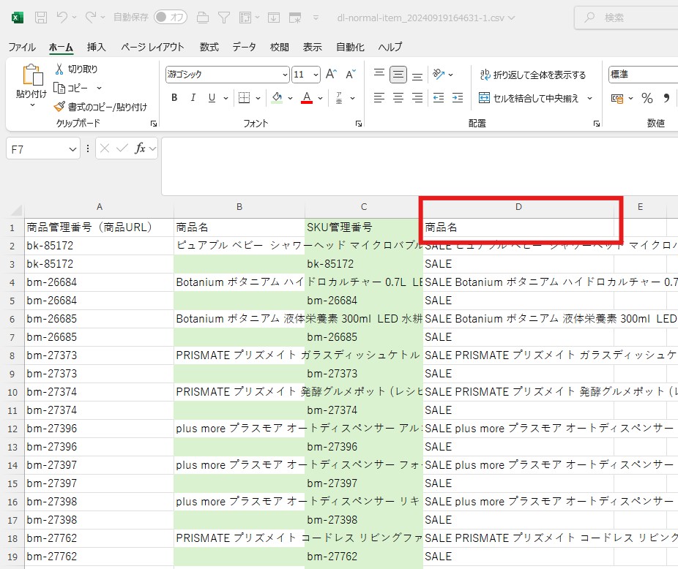Image resolution: width=678 pixels, height=569 pixels.
Task: Switch to the 校閲 tab
Action: (280, 47)
